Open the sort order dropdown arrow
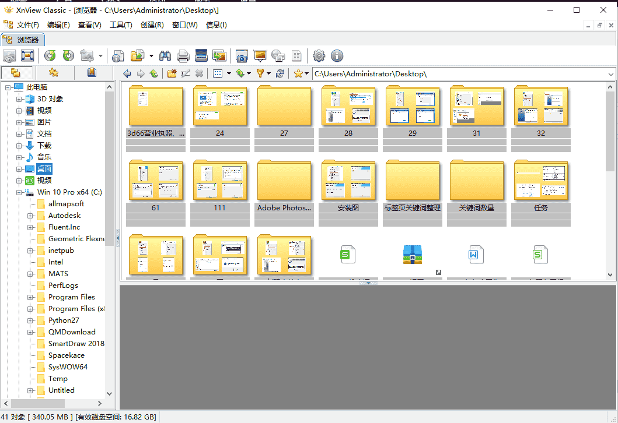Viewport: 618px width, 423px height. 249,73
